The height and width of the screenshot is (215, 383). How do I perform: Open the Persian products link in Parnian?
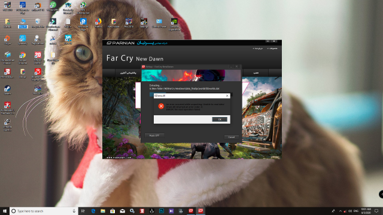click(272, 48)
